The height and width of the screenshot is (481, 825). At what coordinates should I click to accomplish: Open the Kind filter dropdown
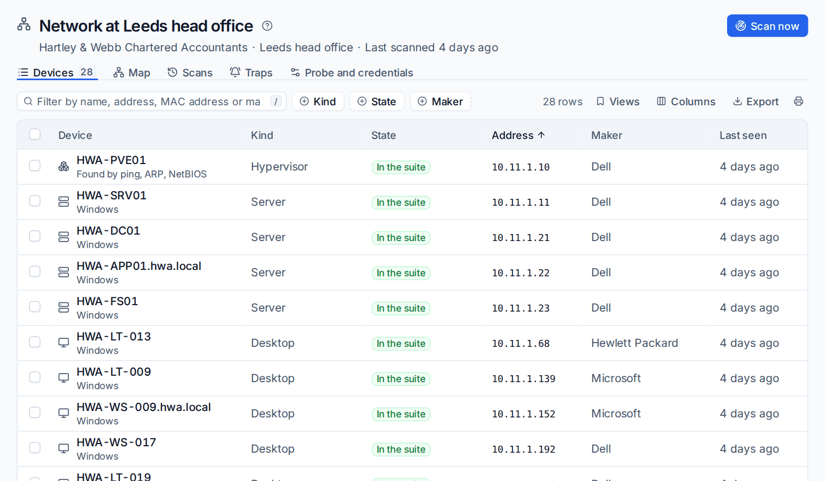pos(318,102)
